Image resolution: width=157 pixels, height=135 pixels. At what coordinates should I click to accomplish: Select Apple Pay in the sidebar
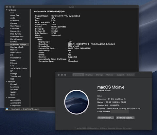[15, 15]
